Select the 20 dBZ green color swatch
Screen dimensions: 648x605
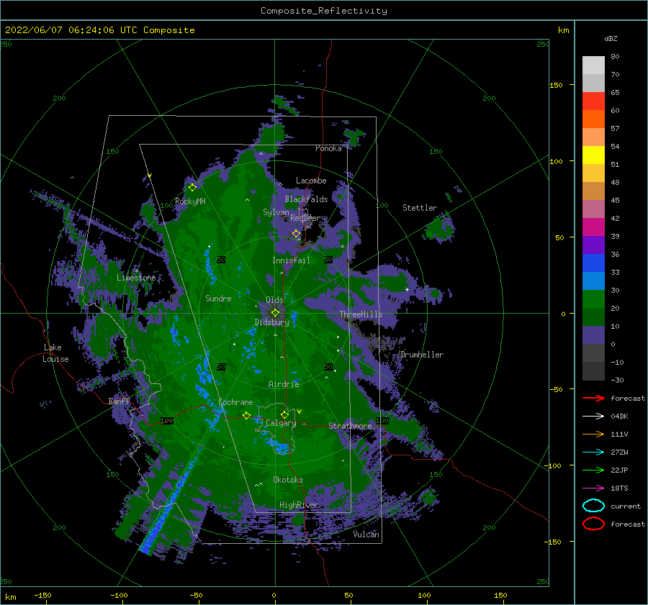[x=593, y=317]
